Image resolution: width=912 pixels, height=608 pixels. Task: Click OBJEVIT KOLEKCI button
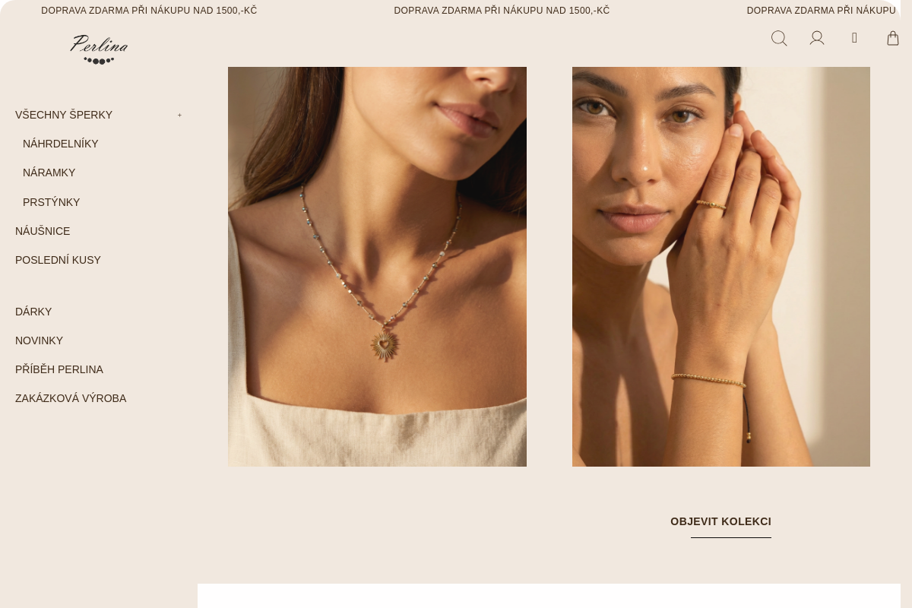click(720, 522)
